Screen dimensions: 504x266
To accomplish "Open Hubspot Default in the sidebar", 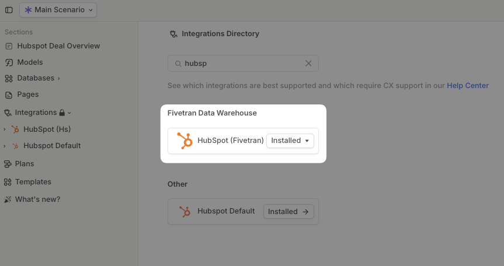I will pyautogui.click(x=52, y=146).
